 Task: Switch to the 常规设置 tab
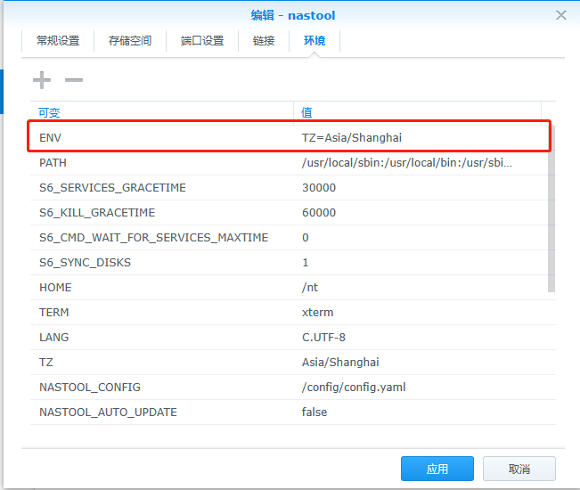point(58,41)
